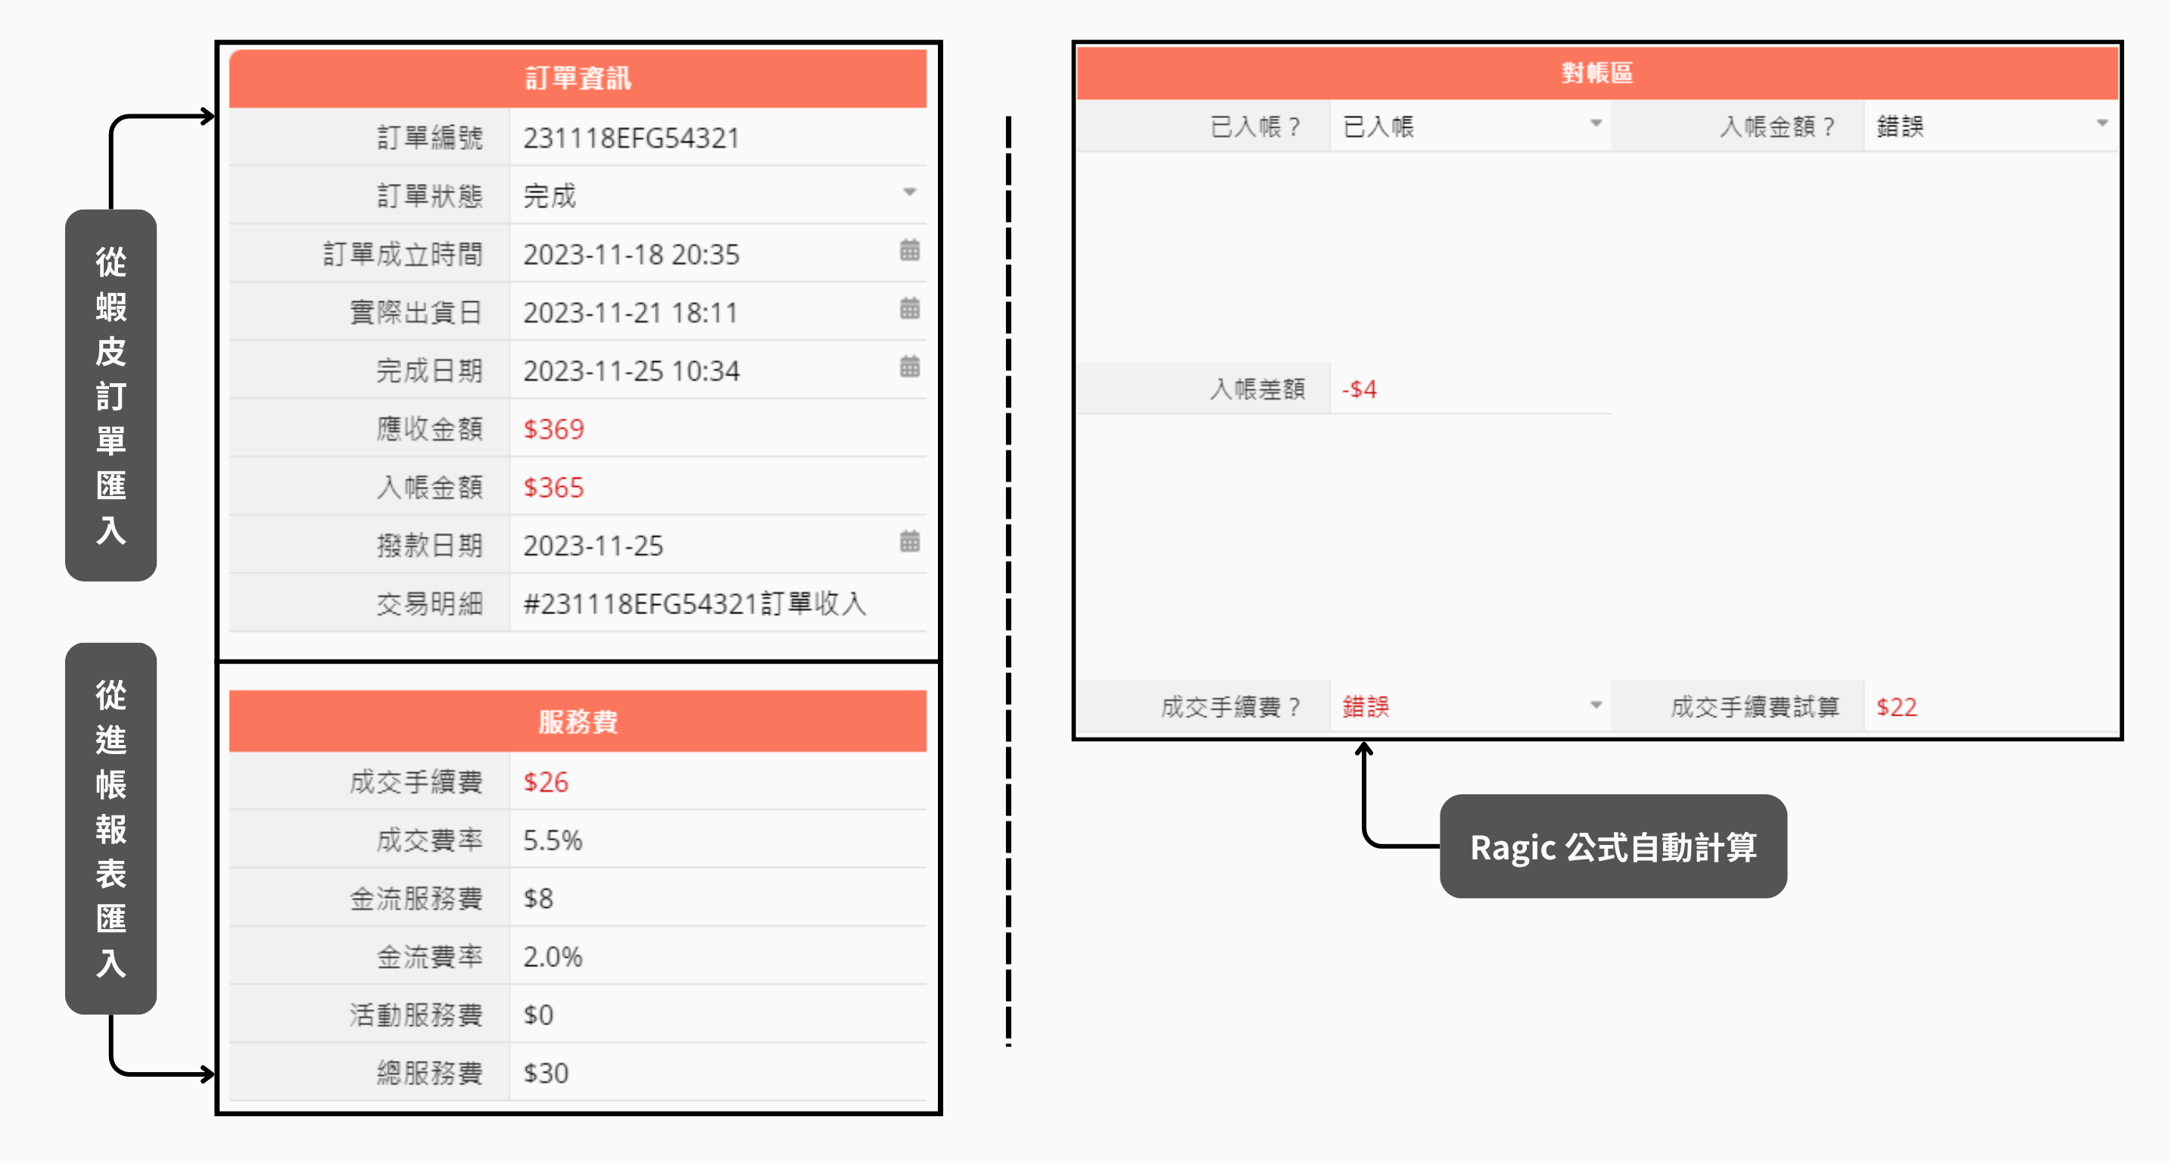Image resolution: width=2171 pixels, height=1163 pixels.
Task: Click the 已入帳？ field label
Action: point(1256,126)
